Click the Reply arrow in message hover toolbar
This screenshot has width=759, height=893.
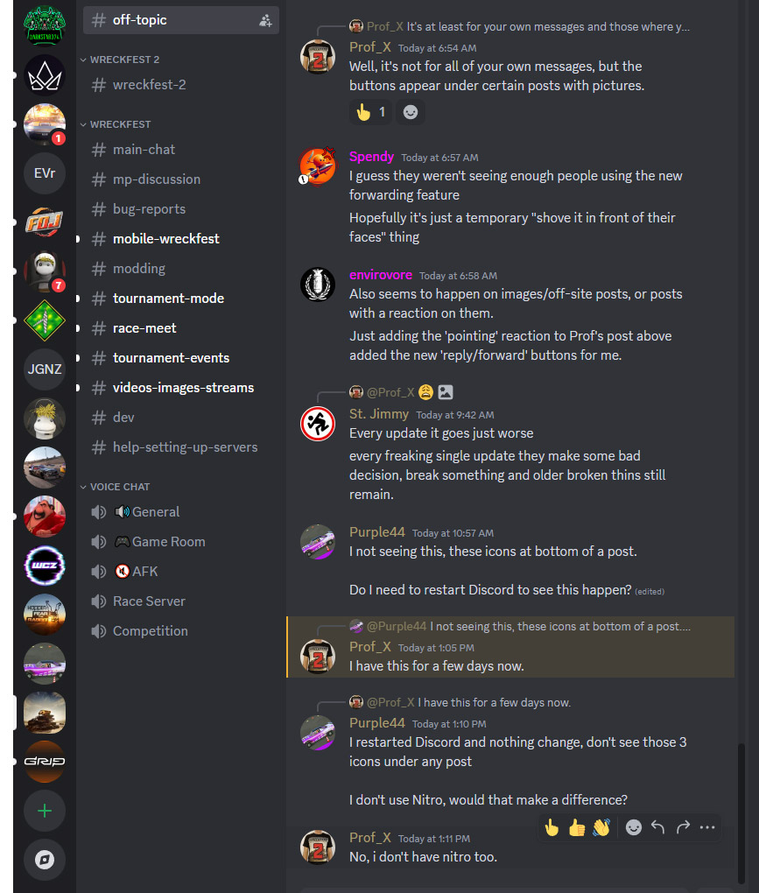point(657,827)
